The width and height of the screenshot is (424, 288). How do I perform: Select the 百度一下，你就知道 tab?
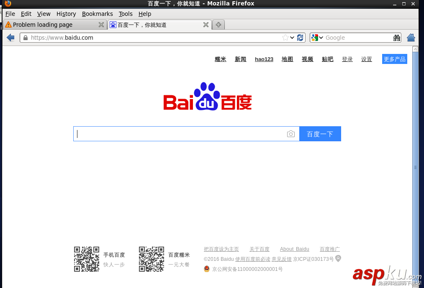pyautogui.click(x=159, y=25)
